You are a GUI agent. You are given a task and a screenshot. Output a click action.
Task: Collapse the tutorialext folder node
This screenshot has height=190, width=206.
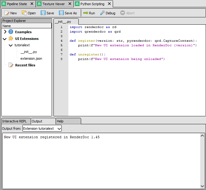pos(11,45)
